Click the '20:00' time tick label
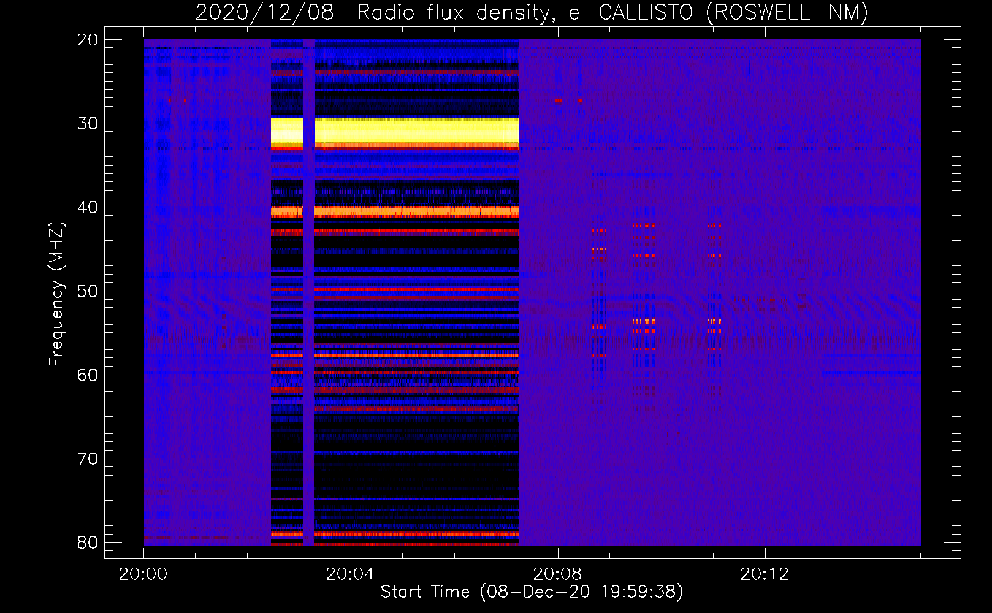Screen dimensions: 992x613 pyautogui.click(x=143, y=574)
